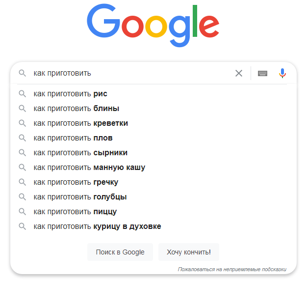Image resolution: width=307 pixels, height=281 pixels.
Task: Click magnifier icon beside the 'блины' suggestion
Action: point(23,109)
